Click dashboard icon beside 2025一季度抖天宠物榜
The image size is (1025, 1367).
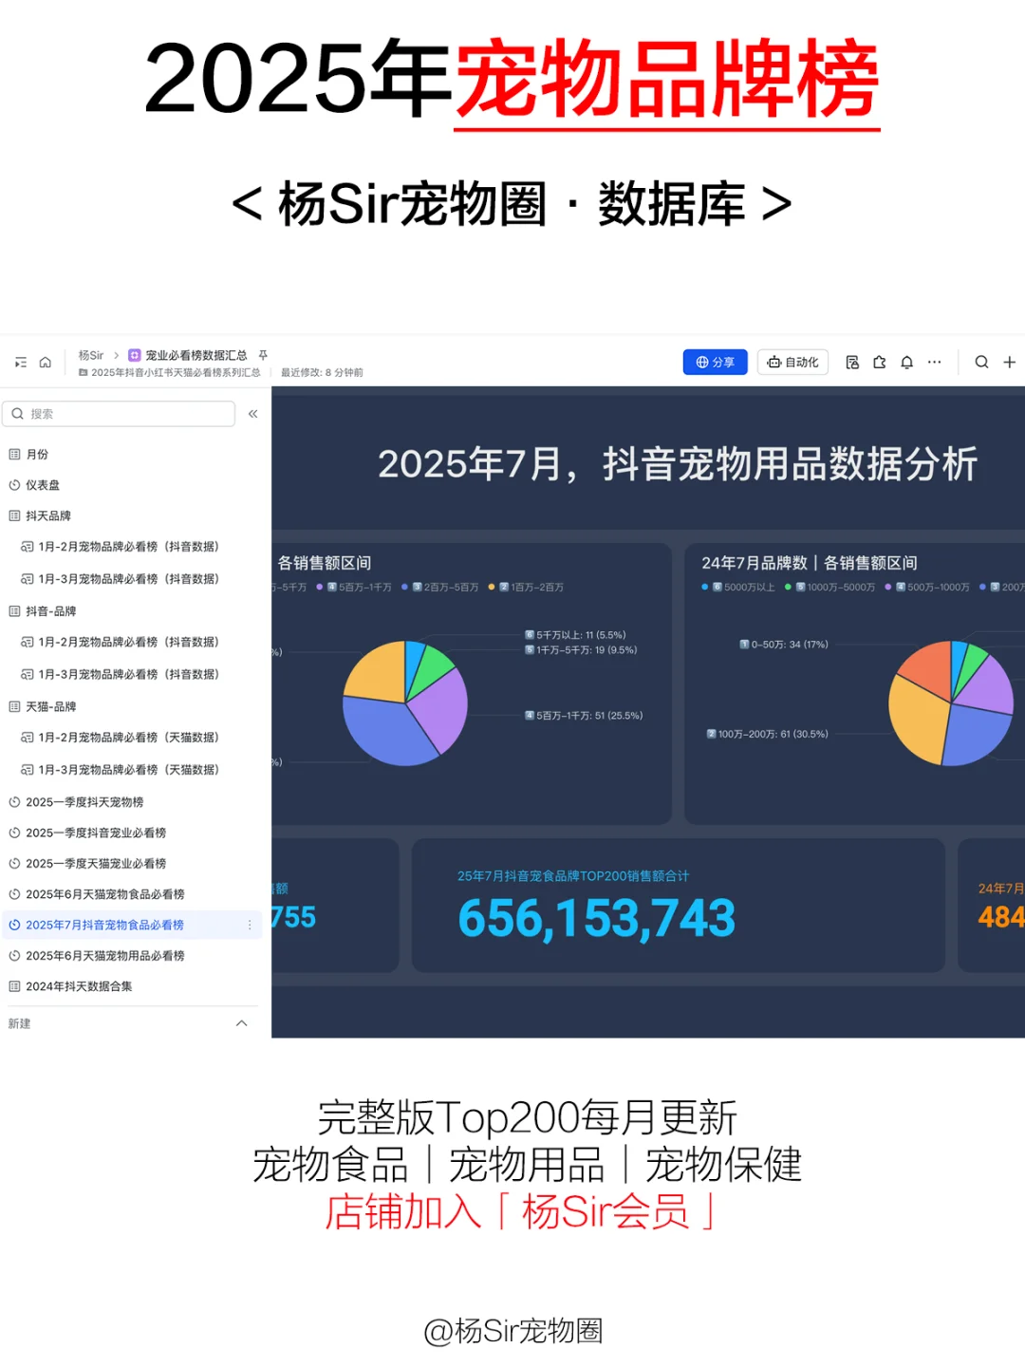[x=14, y=802]
